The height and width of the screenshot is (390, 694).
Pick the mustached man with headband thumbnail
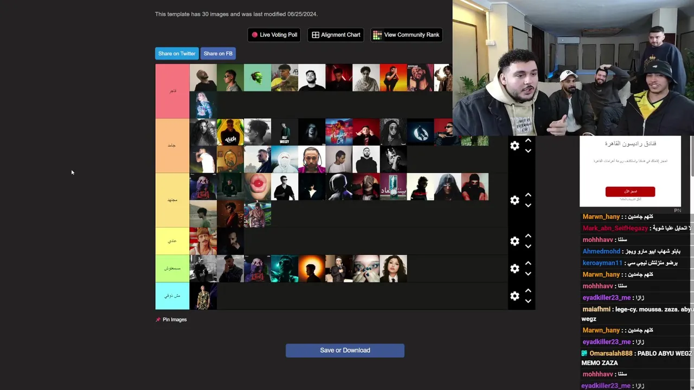(x=203, y=241)
